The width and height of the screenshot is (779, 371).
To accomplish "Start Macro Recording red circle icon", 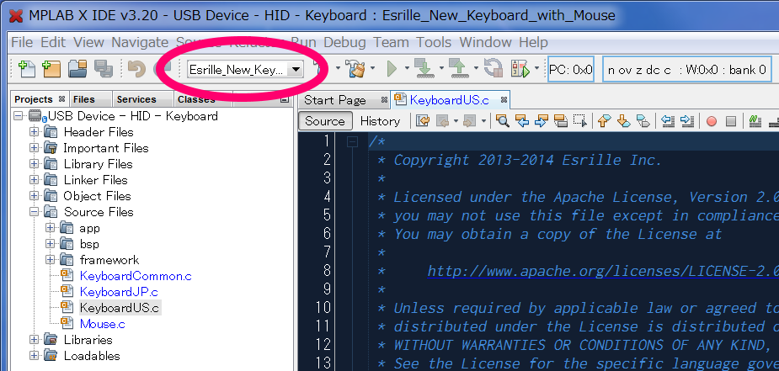I will [712, 121].
